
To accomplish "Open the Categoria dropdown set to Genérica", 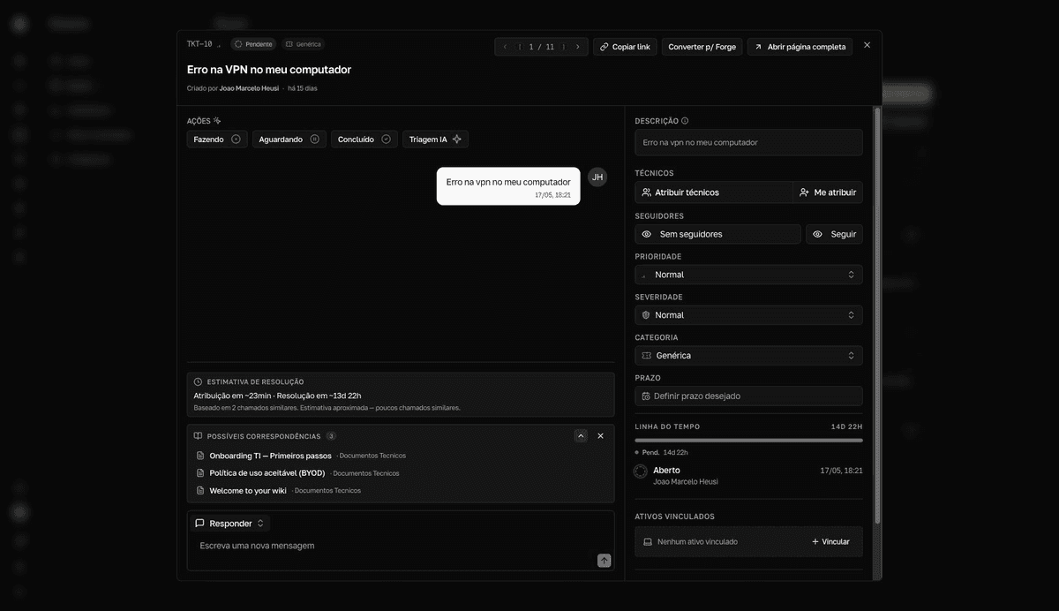I will pos(748,356).
